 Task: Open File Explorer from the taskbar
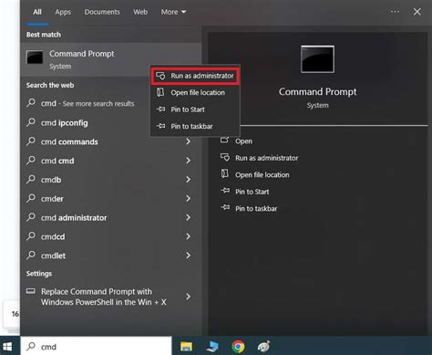pyautogui.click(x=186, y=346)
